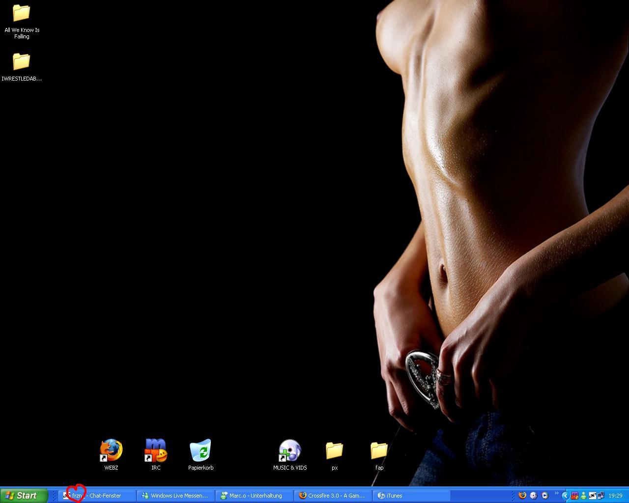The image size is (629, 503).
Task: Switch to Windows Live Messenger taskbar button
Action: tap(176, 496)
